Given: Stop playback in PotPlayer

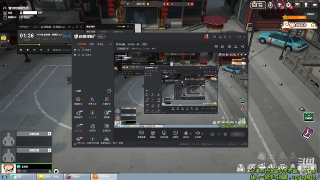Looking at the screenshot, I should click(x=28, y=50).
